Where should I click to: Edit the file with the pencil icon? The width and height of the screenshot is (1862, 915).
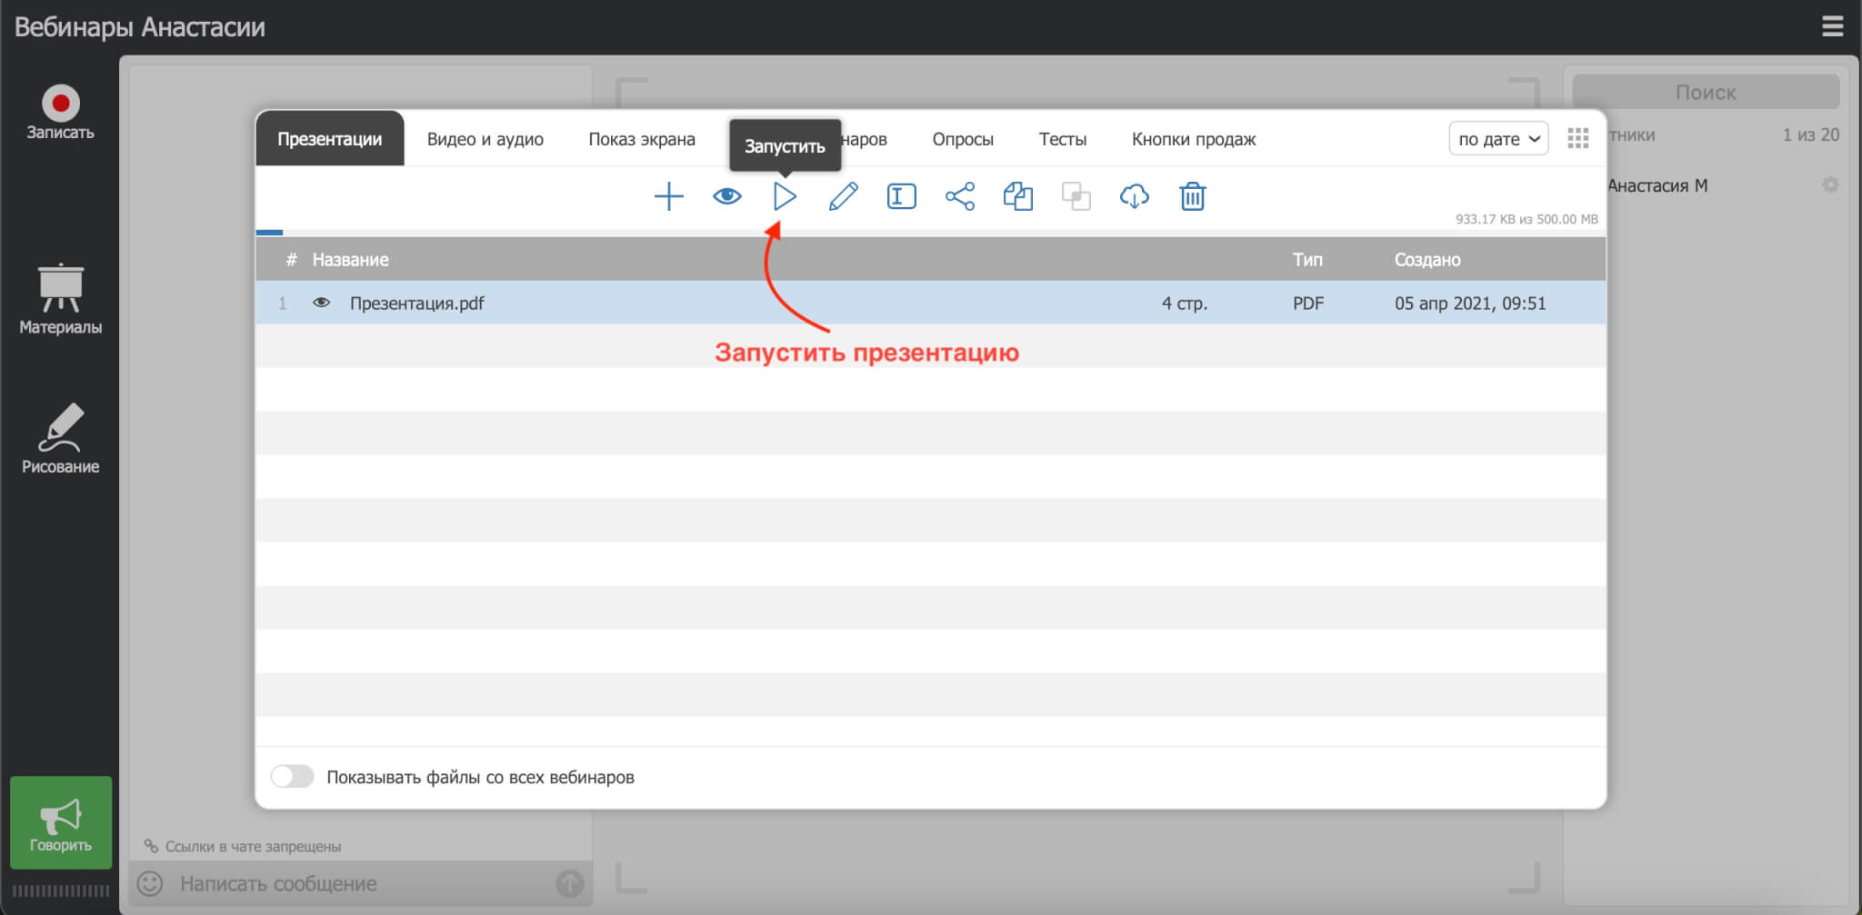tap(843, 196)
